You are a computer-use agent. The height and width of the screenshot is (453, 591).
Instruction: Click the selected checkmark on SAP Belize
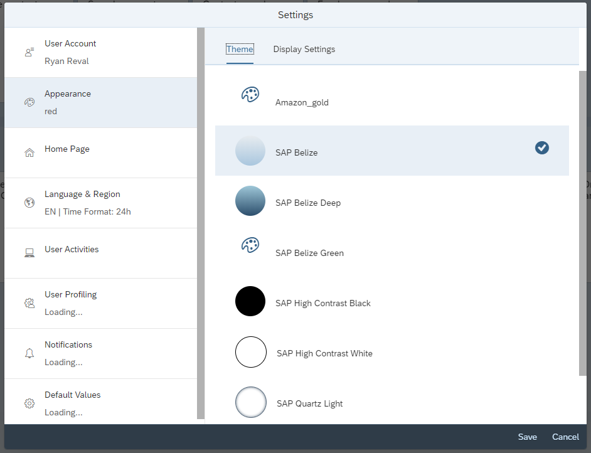[542, 147]
